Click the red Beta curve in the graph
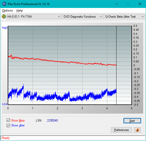This screenshot has height=141, width=146. tap(58, 61)
